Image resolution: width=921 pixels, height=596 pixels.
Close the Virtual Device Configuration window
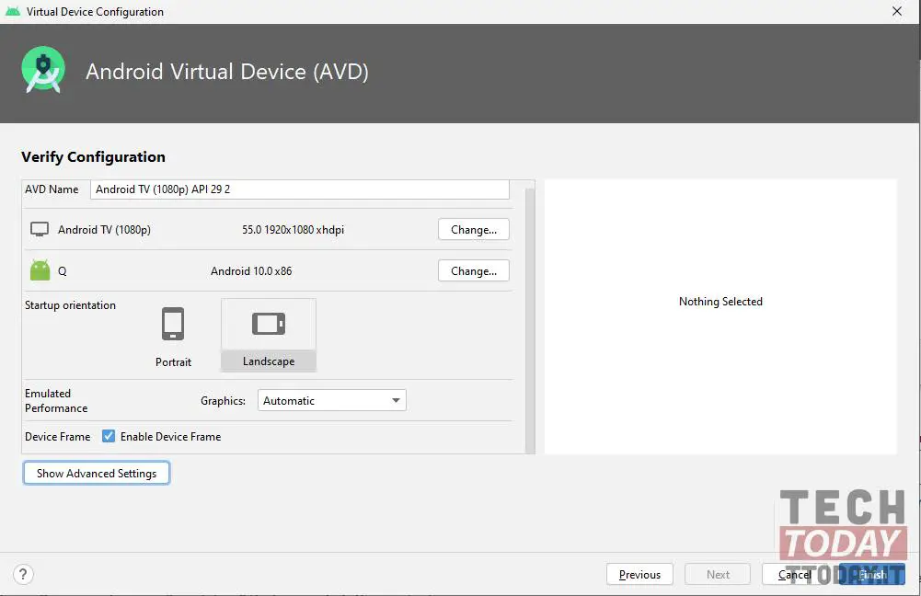click(x=897, y=11)
